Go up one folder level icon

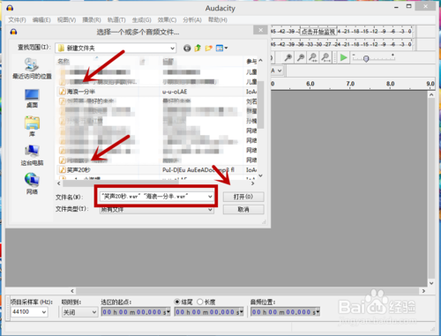(198, 49)
